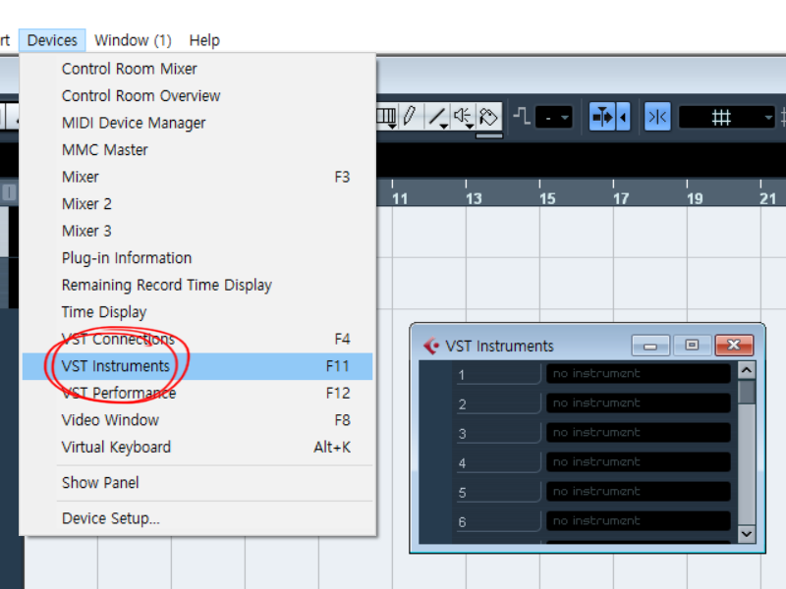This screenshot has width=786, height=589.
Task: Choose Control Room Overview
Action: [197, 95]
